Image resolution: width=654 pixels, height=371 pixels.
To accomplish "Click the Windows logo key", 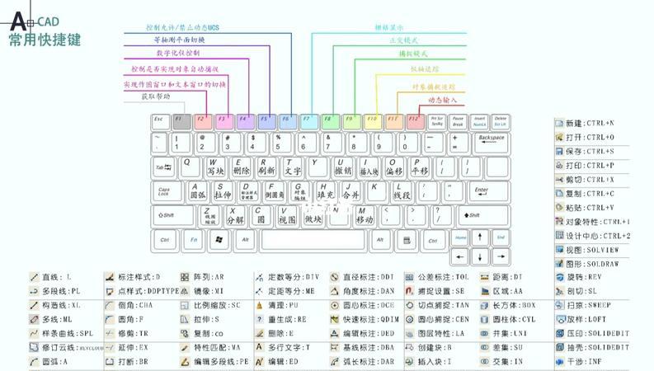I will pyautogui.click(x=219, y=240).
